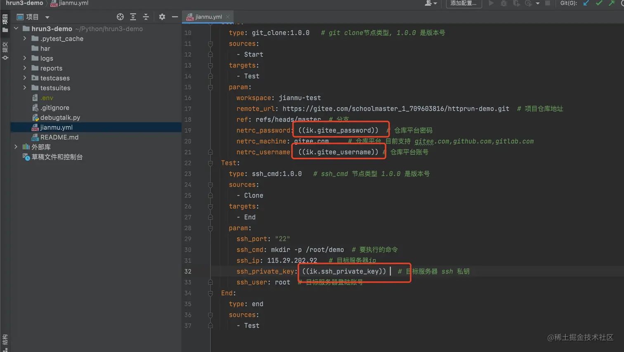Fold the param block at line 28

[x=210, y=228]
